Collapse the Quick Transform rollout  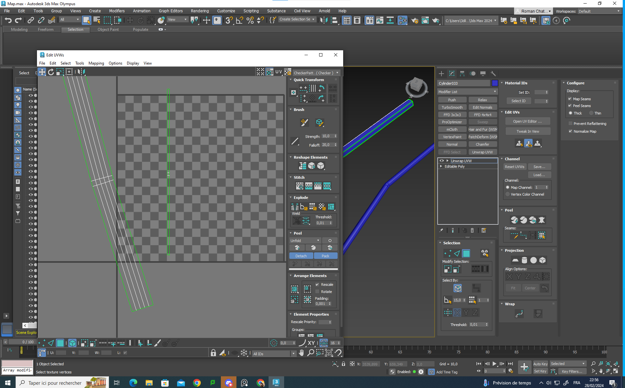tap(291, 79)
